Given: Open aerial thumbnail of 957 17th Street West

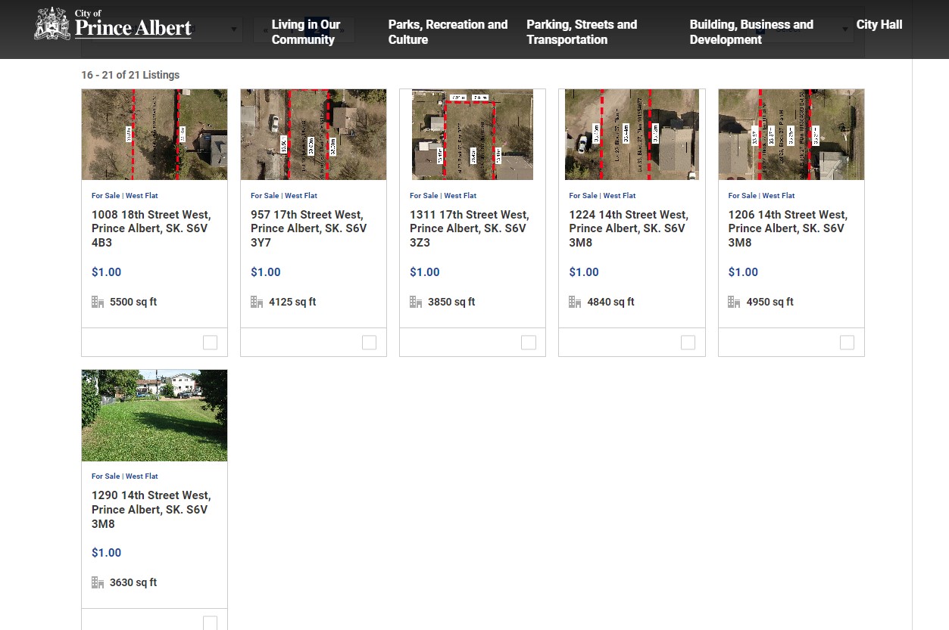Looking at the screenshot, I should click(314, 135).
